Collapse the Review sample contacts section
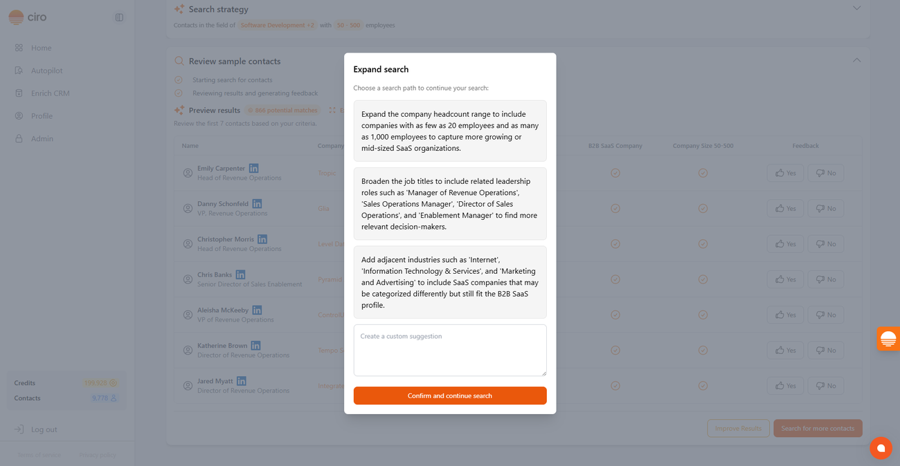 click(856, 60)
